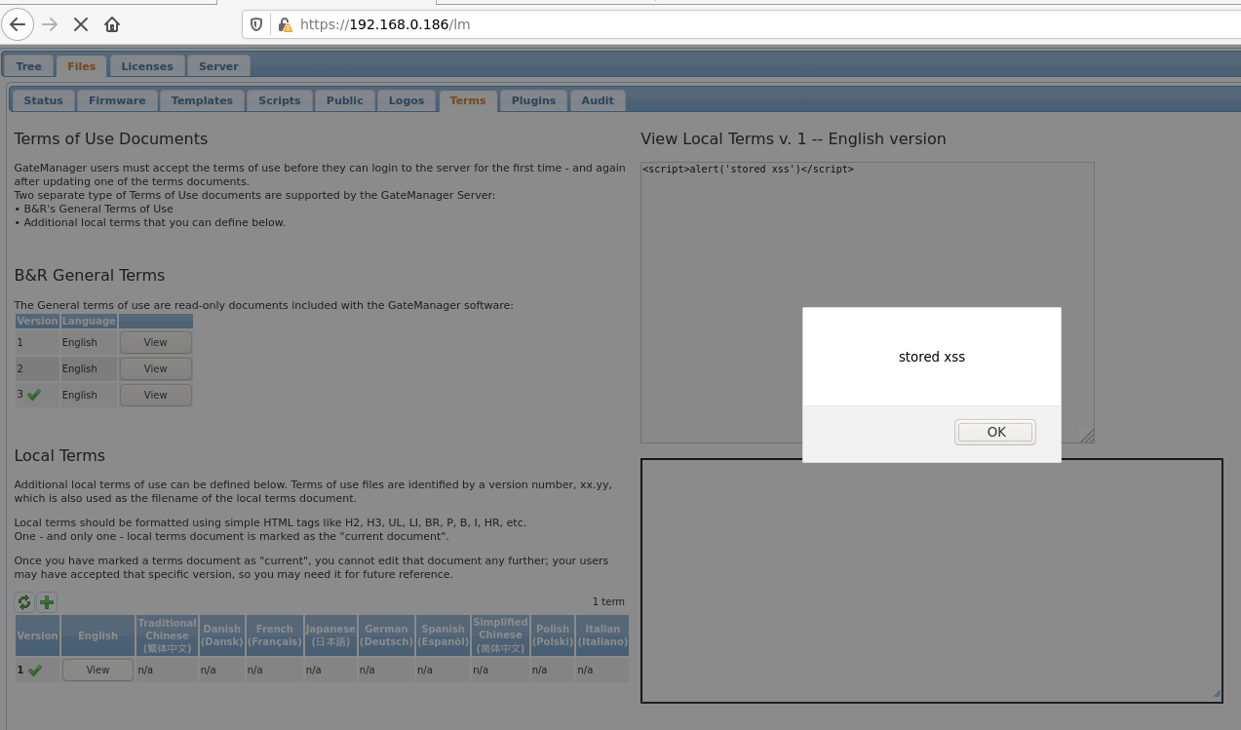1241x730 pixels.
Task: Click the Italian (Italiano) column header
Action: point(602,635)
